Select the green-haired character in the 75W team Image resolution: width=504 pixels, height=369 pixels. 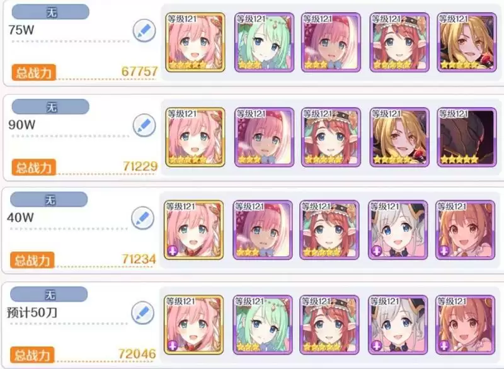coord(264,42)
